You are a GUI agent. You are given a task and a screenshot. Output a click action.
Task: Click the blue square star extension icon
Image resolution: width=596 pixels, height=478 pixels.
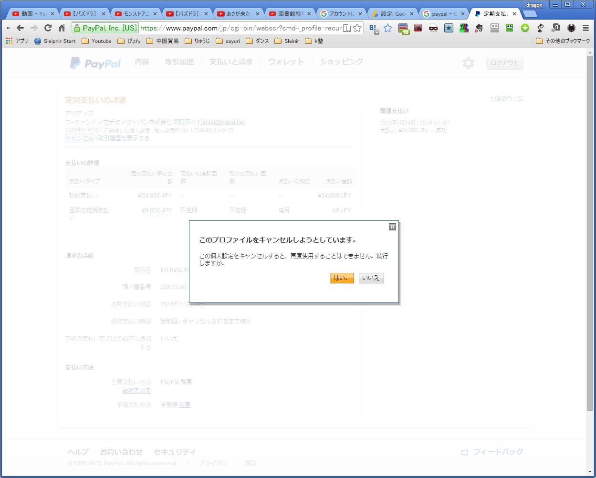pyautogui.click(x=449, y=28)
